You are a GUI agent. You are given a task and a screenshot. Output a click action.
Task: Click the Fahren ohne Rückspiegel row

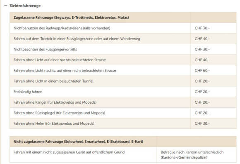coord(123,113)
